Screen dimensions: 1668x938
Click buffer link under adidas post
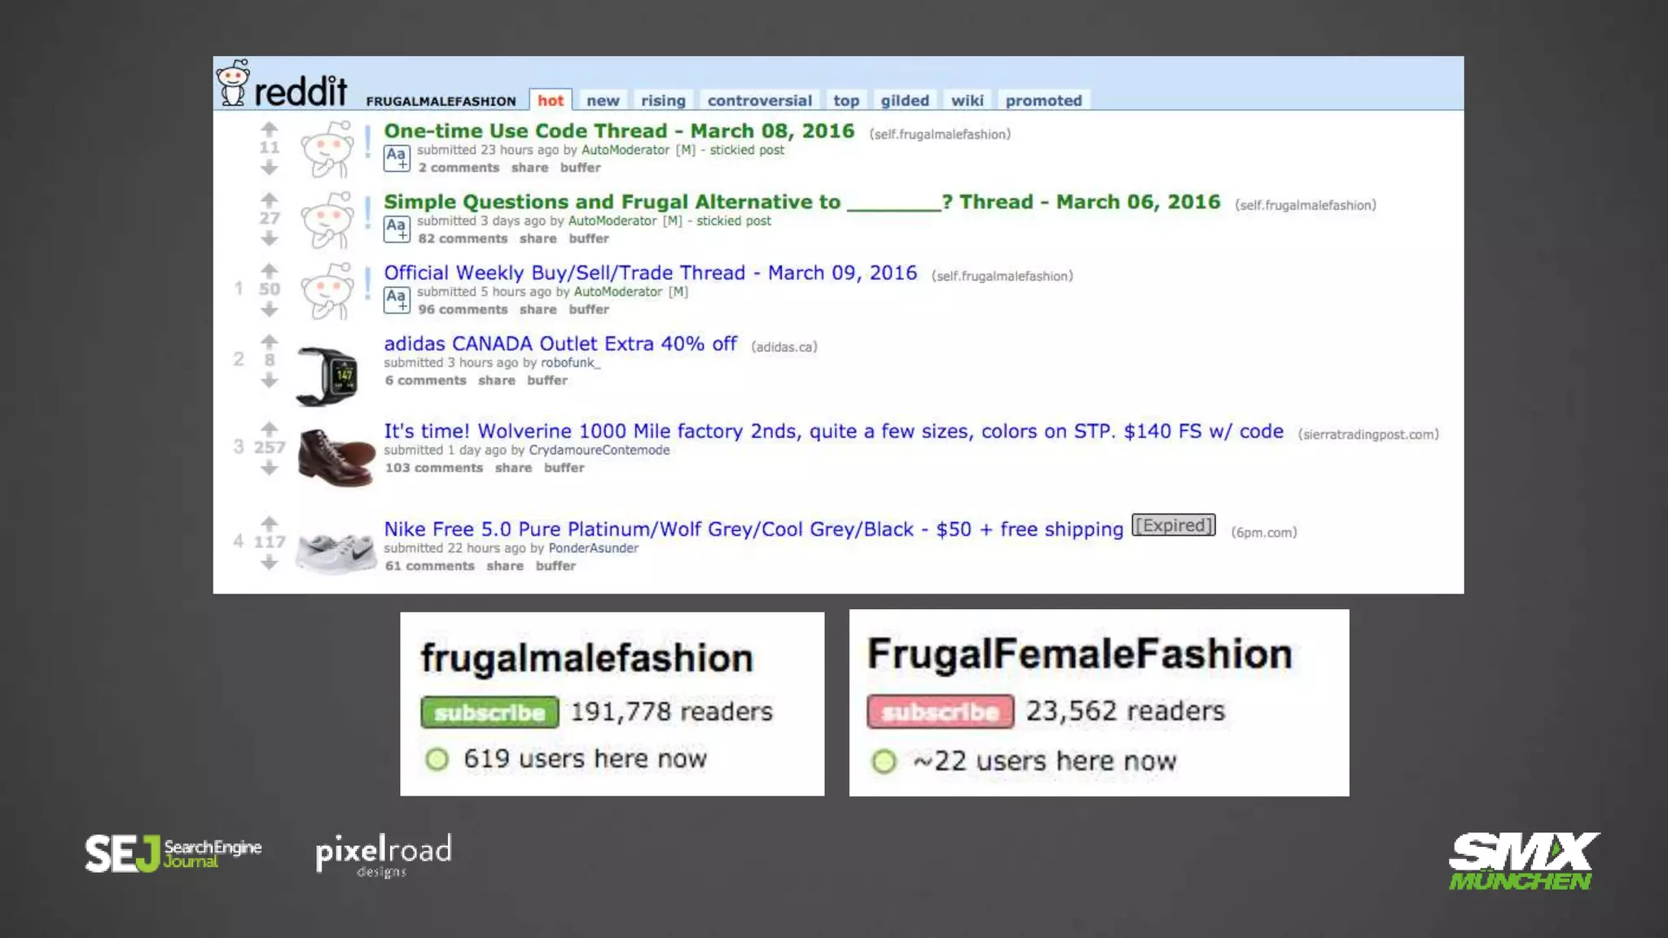(546, 380)
